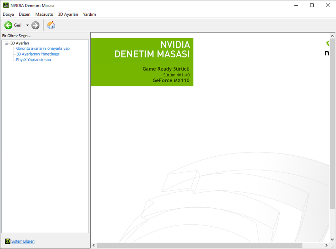Click the scroll left arrow

pos(94,245)
